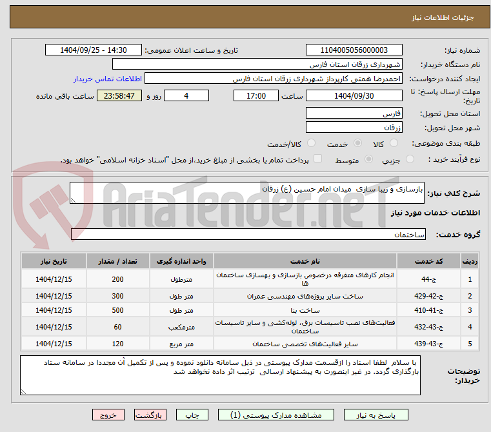The image size is (491, 432).
Task: Click the buyer organization name field
Action: (257, 64)
